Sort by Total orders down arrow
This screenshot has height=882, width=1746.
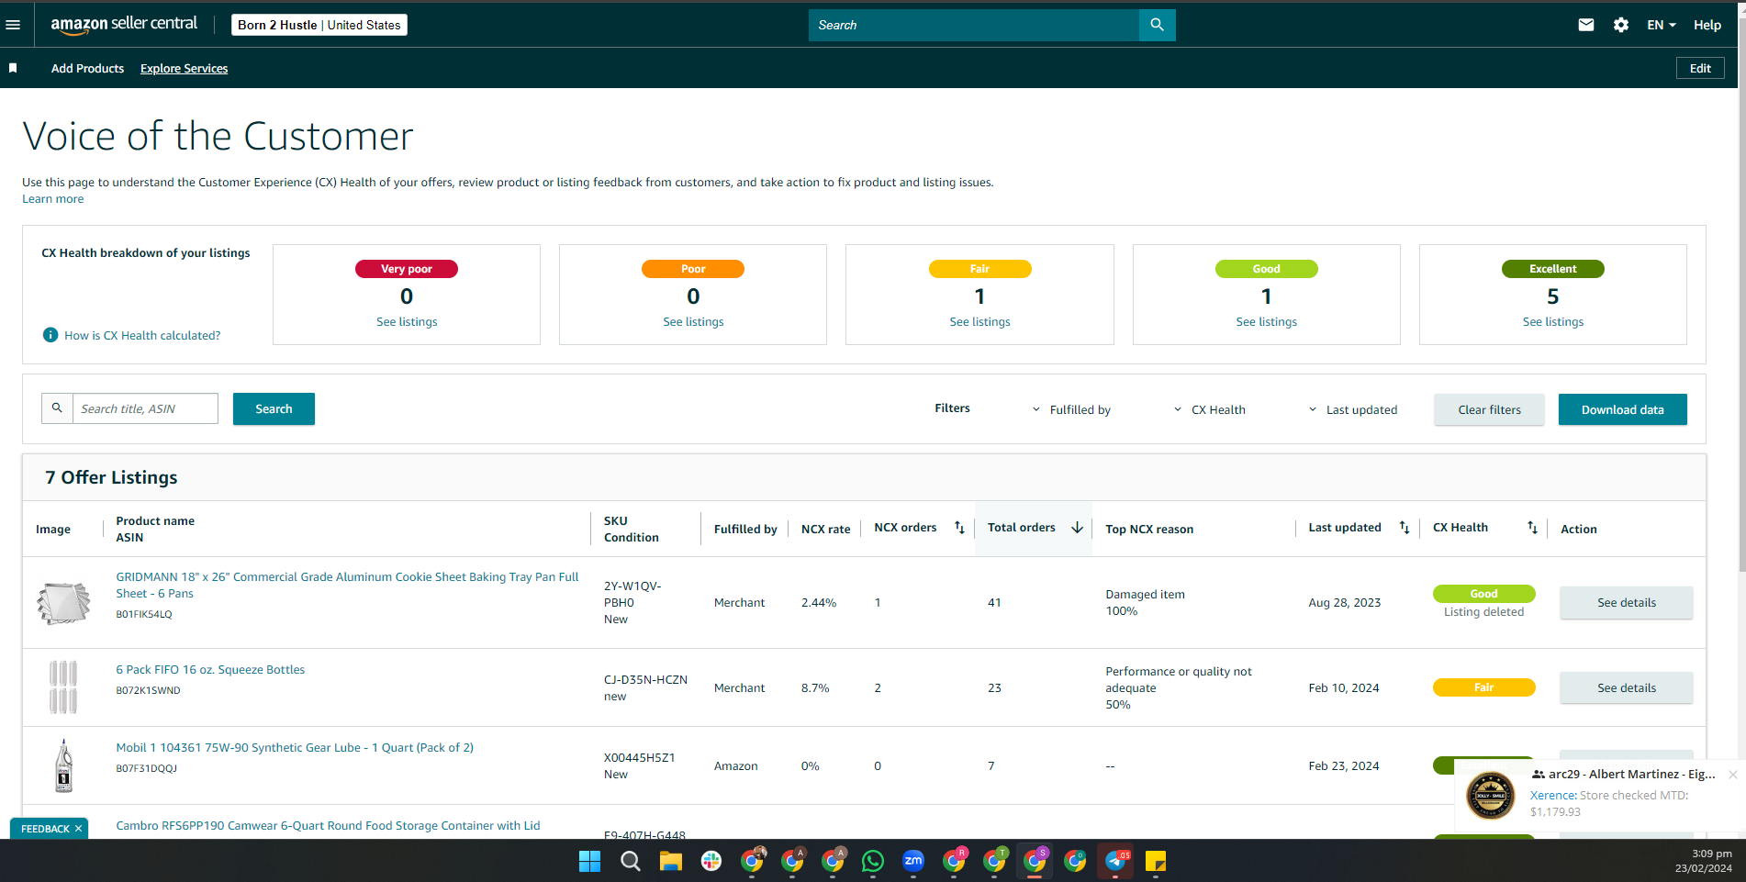(1077, 528)
